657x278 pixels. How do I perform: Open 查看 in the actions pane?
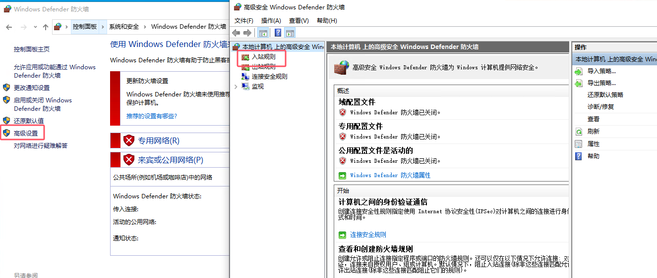pos(594,119)
